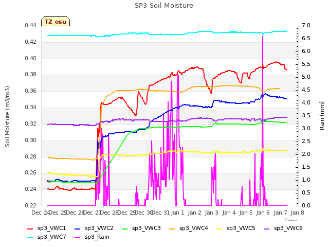Click the TZ_osu annotation label
The height and width of the screenshot is (247, 329).
(x=56, y=22)
